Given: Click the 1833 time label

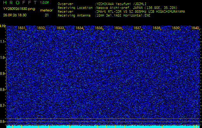Looking at the screenshot, I should pyautogui.click(x=60, y=28).
